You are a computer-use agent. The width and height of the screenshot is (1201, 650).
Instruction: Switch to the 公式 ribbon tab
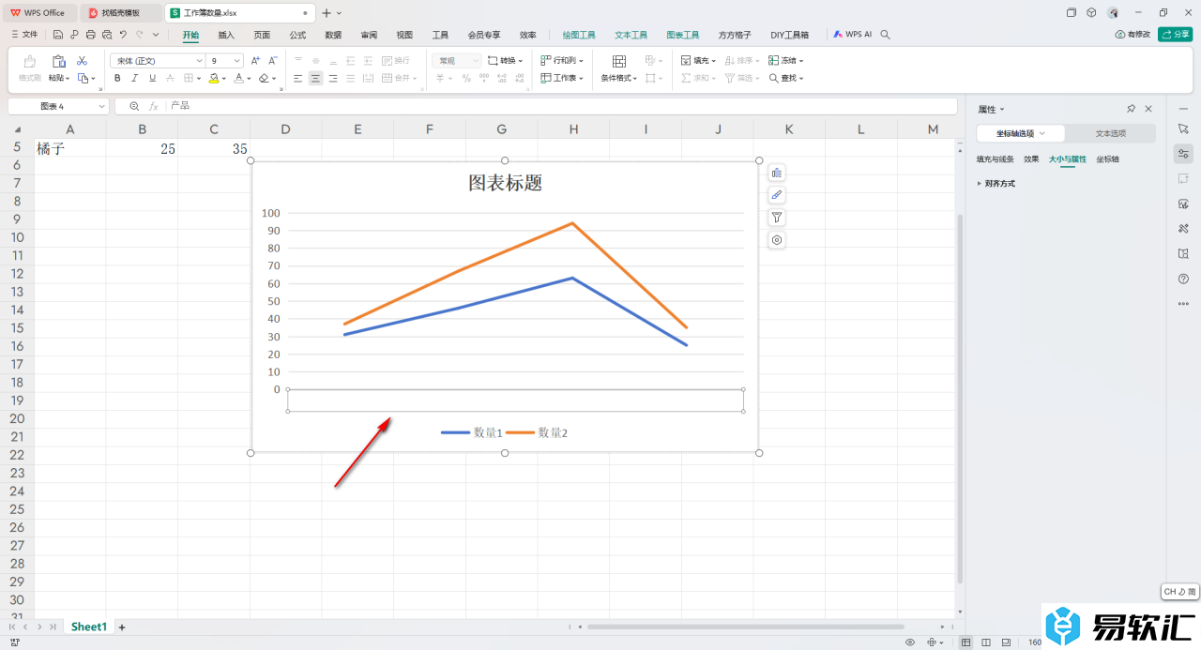point(297,35)
